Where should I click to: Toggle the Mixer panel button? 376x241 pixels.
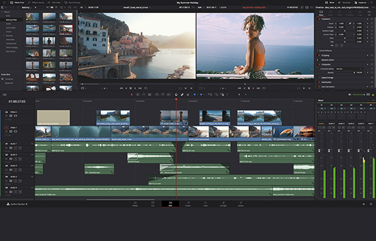pyautogui.click(x=330, y=3)
